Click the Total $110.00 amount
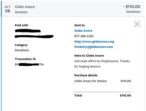This screenshot has width=146, height=111. click(x=125, y=95)
